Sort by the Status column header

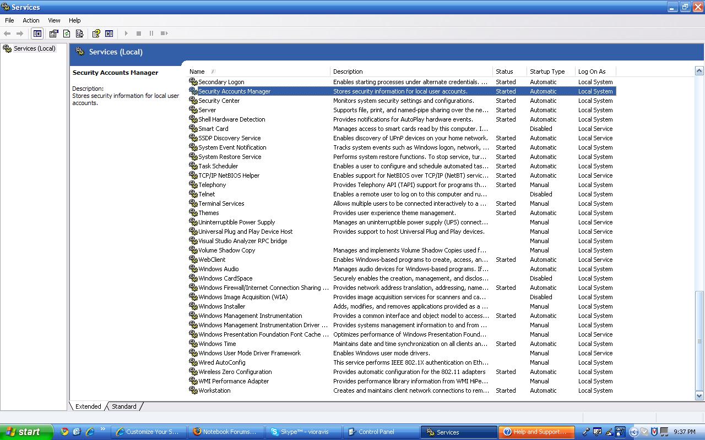coord(504,71)
